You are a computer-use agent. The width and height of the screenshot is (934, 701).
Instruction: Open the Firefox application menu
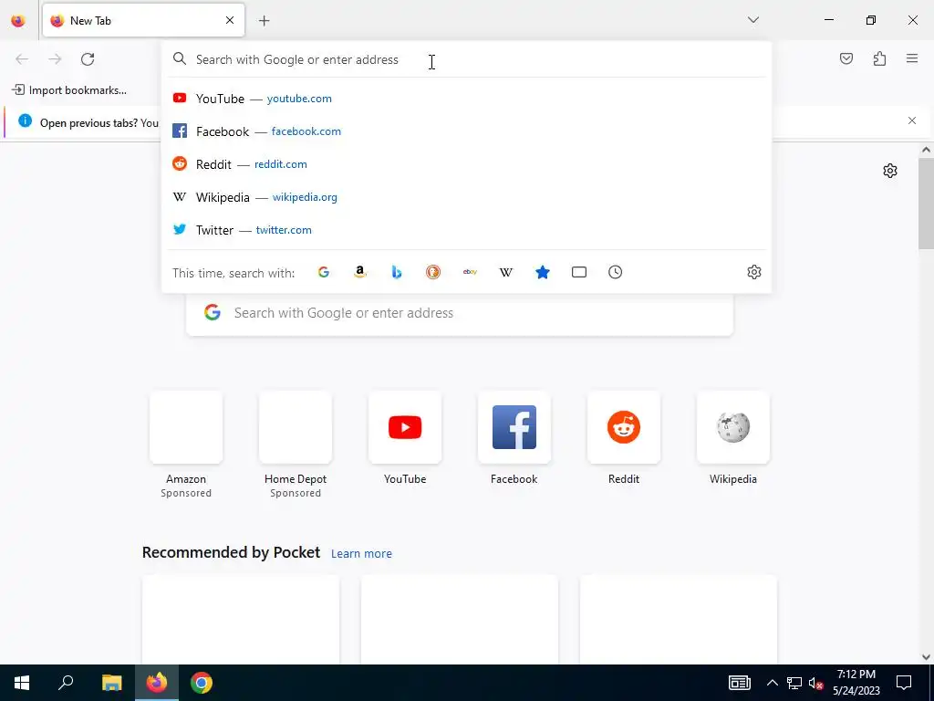click(x=912, y=58)
